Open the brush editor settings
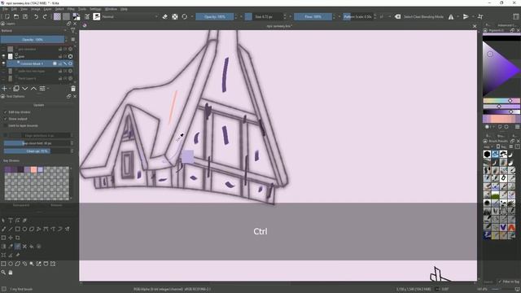 coord(87,16)
